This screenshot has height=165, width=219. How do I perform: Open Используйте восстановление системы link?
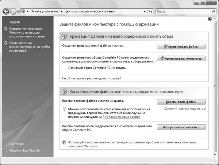(x=132, y=144)
